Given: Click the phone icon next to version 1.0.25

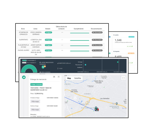Looking at the screenshot, I should click(x=58, y=68).
